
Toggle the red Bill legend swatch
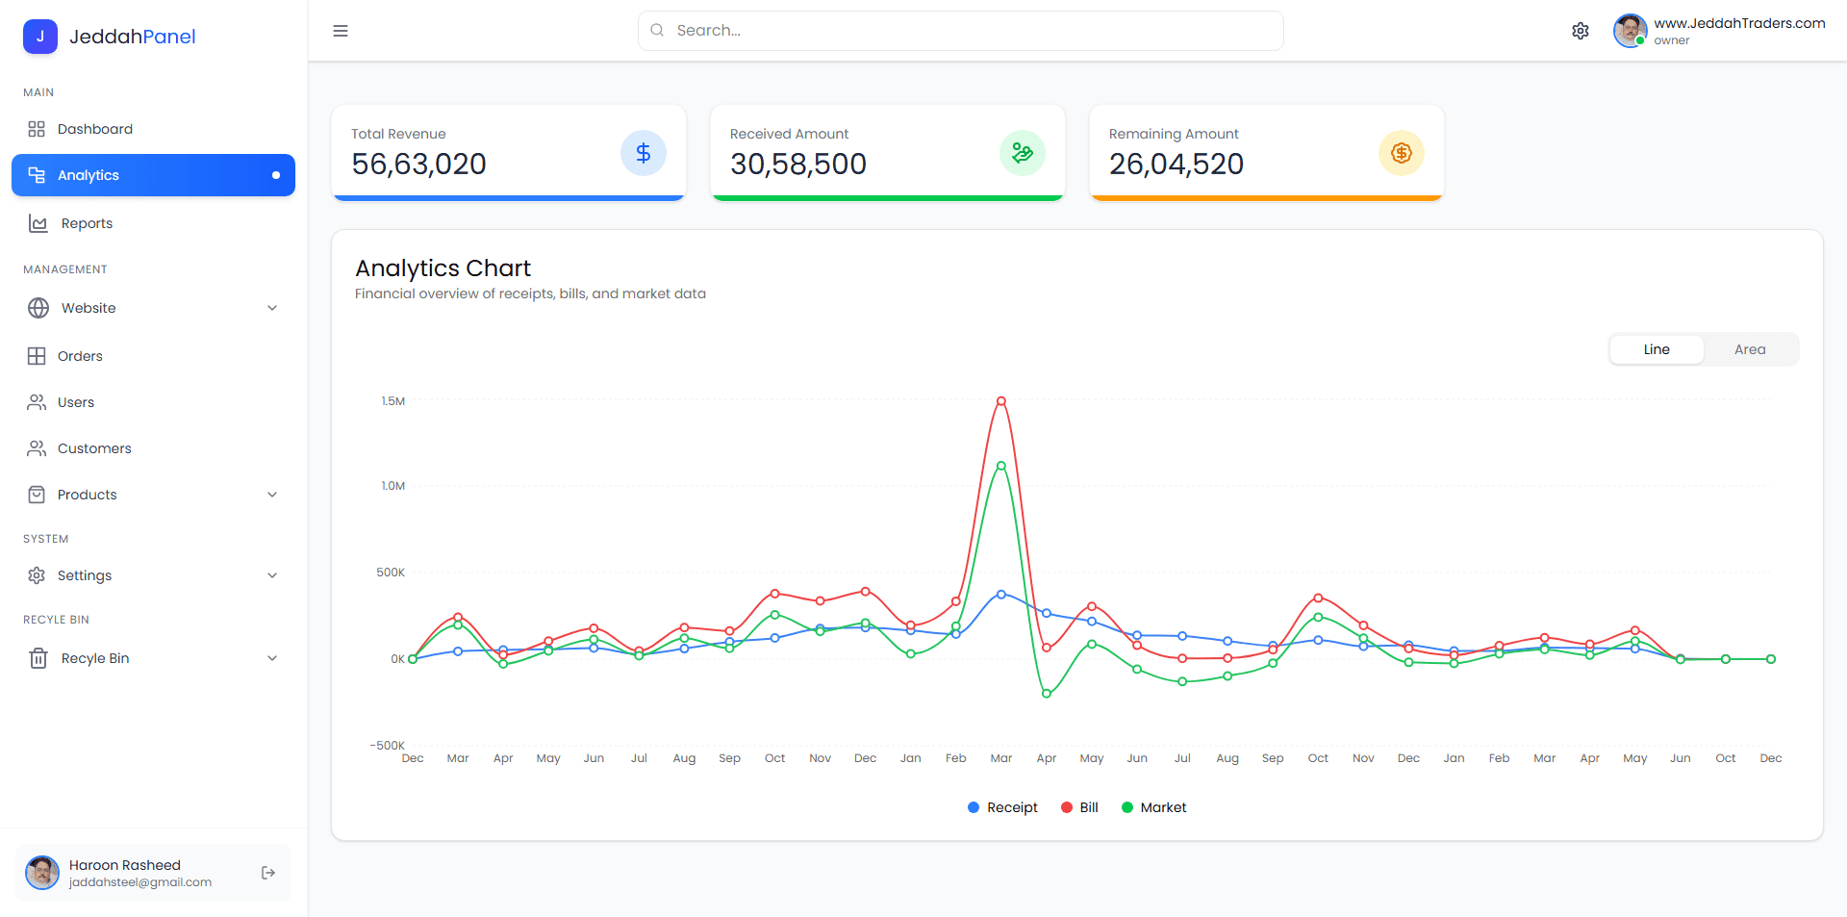(x=1067, y=807)
